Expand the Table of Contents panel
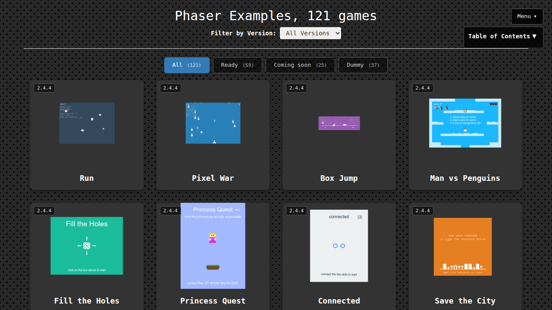The height and width of the screenshot is (310, 552). [502, 37]
